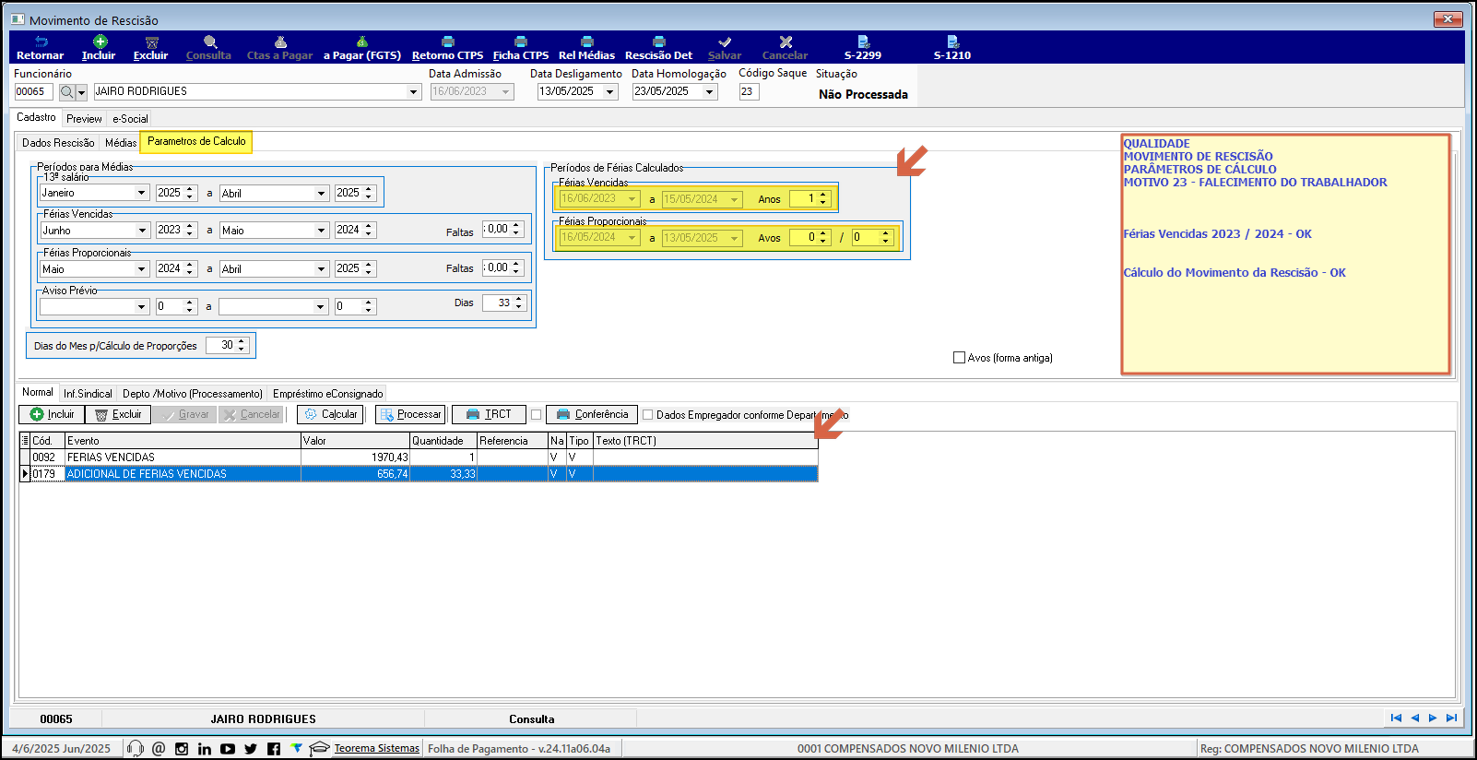Open Instagram icon in status bar

182,749
